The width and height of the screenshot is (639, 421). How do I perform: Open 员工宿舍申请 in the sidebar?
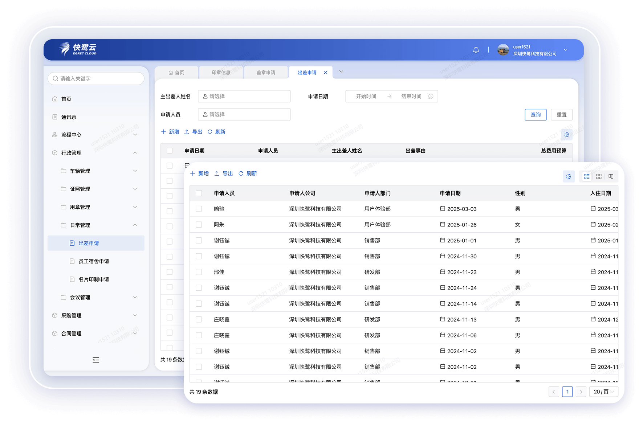tap(94, 261)
